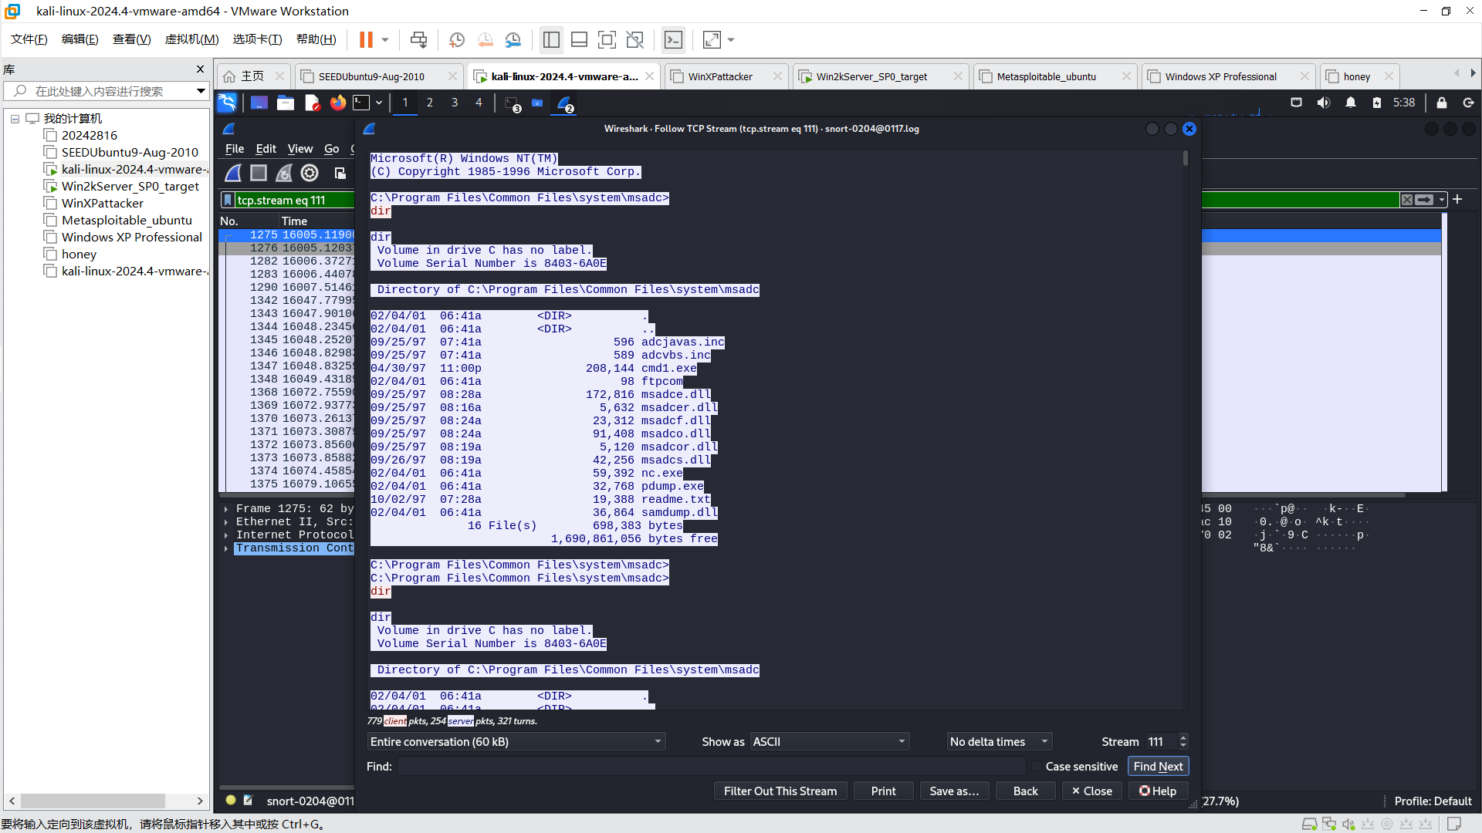
Task: Open the Show as ASCII dropdown
Action: (x=829, y=741)
